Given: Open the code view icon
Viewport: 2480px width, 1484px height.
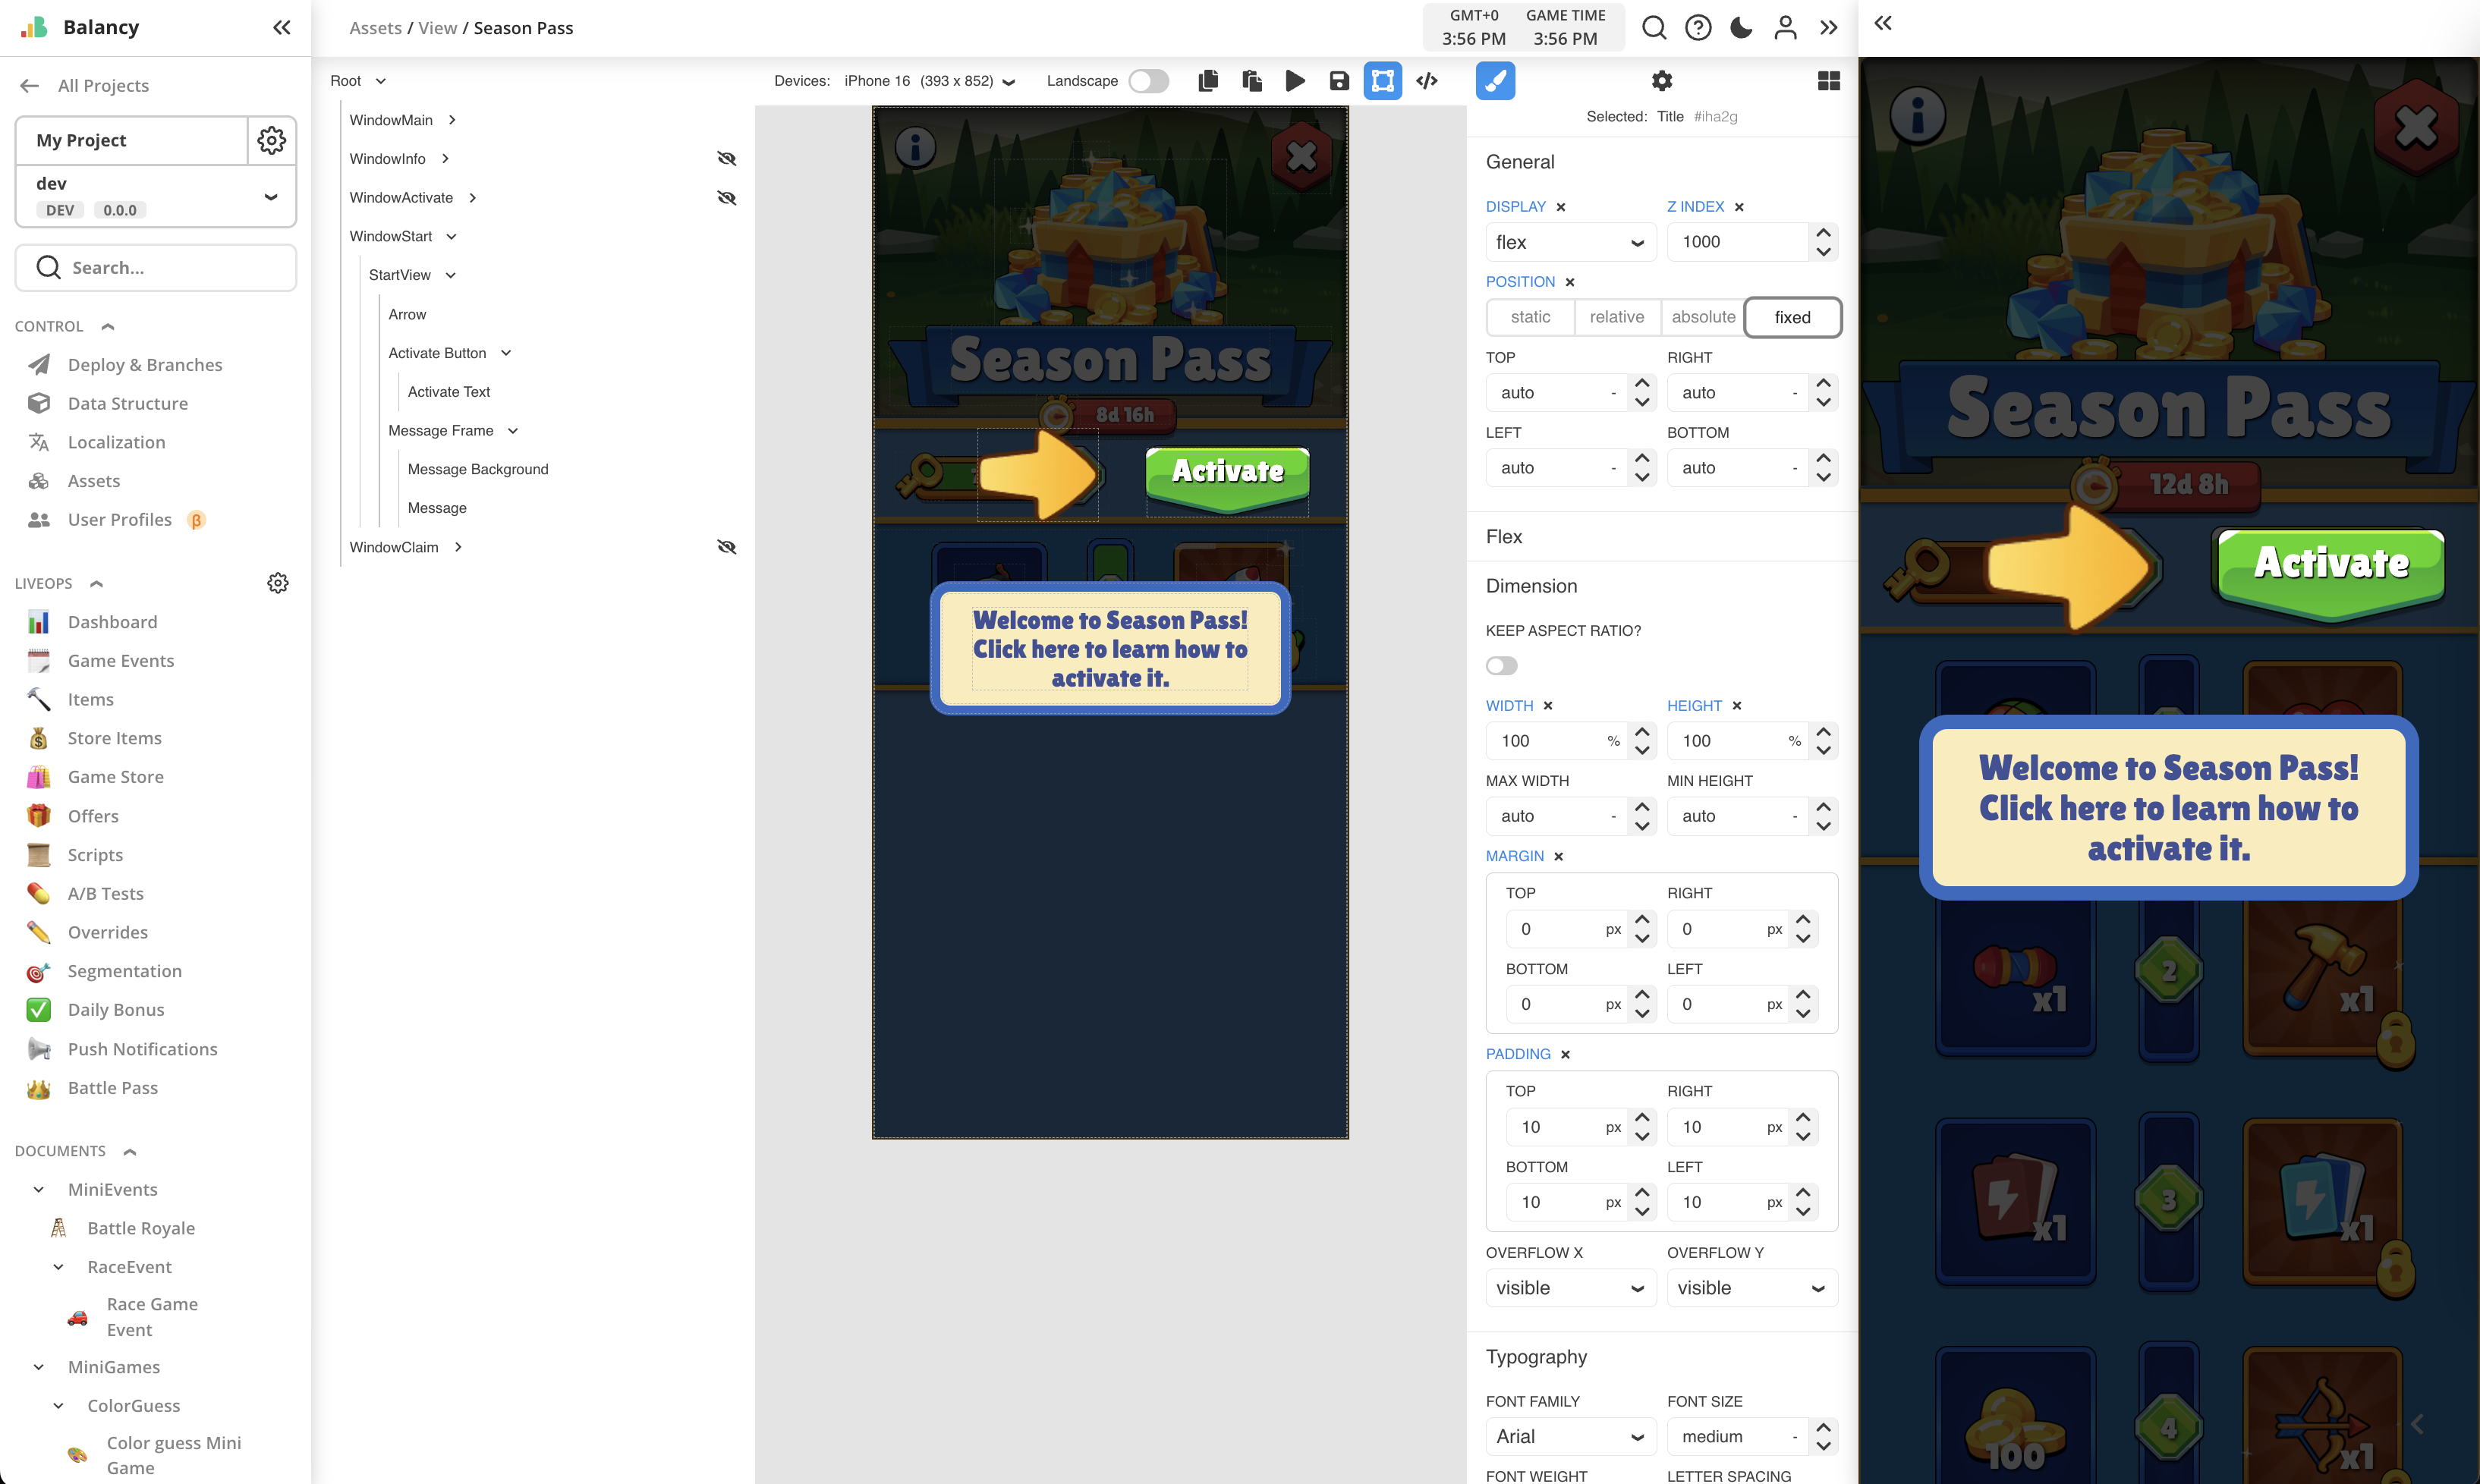Looking at the screenshot, I should (x=1427, y=81).
